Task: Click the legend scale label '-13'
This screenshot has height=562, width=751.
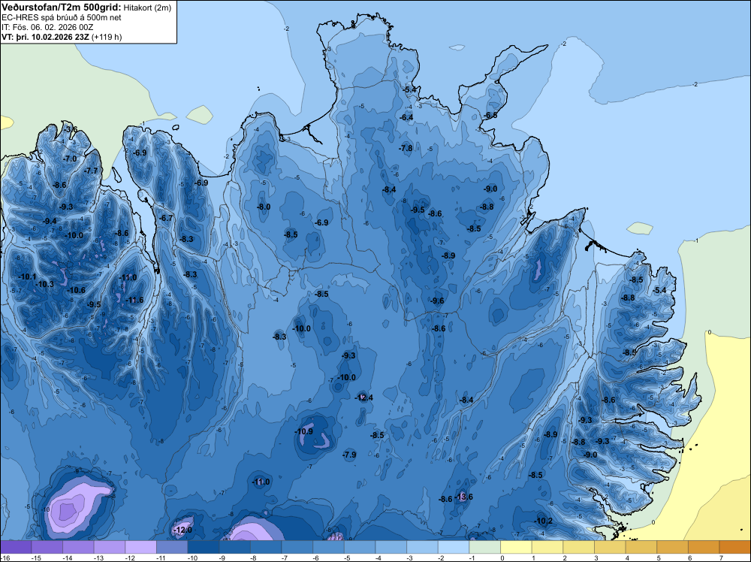Action: point(98,558)
